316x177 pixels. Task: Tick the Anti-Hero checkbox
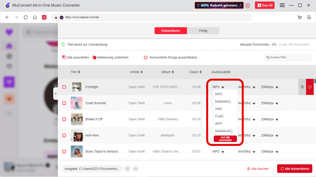[64, 135]
